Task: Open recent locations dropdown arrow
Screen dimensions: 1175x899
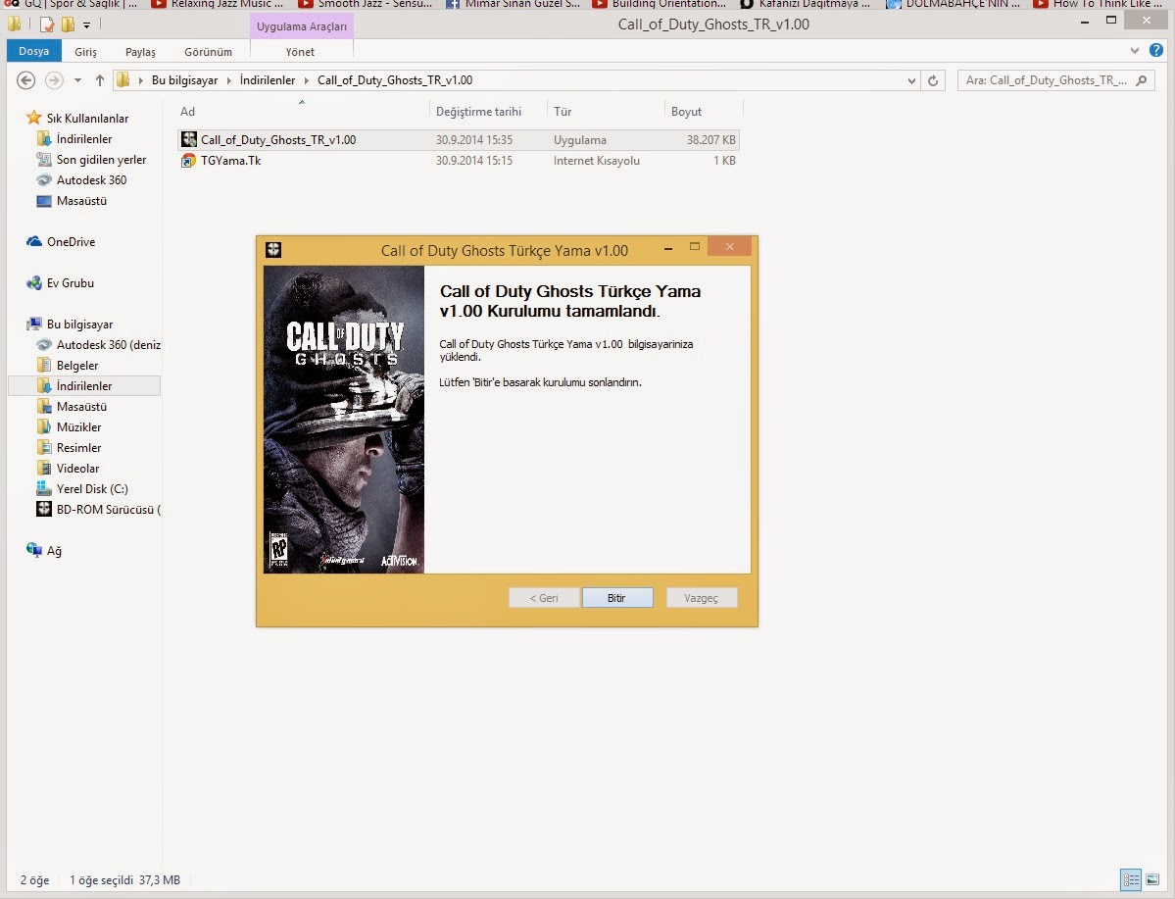Action: click(78, 80)
